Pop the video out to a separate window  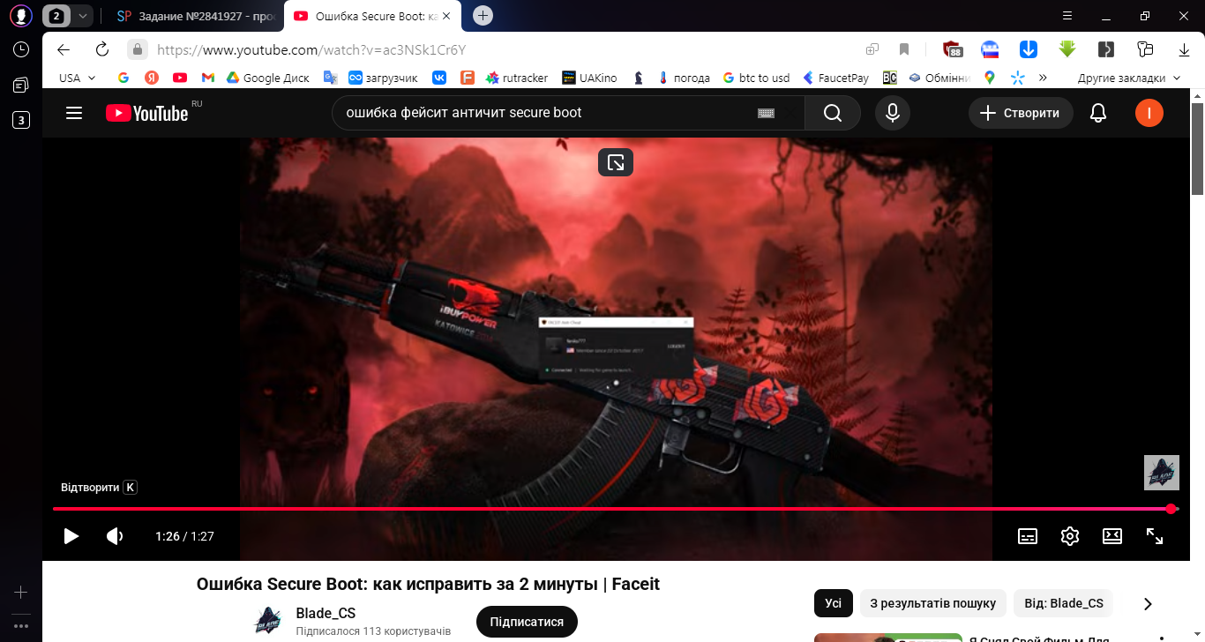(x=616, y=162)
